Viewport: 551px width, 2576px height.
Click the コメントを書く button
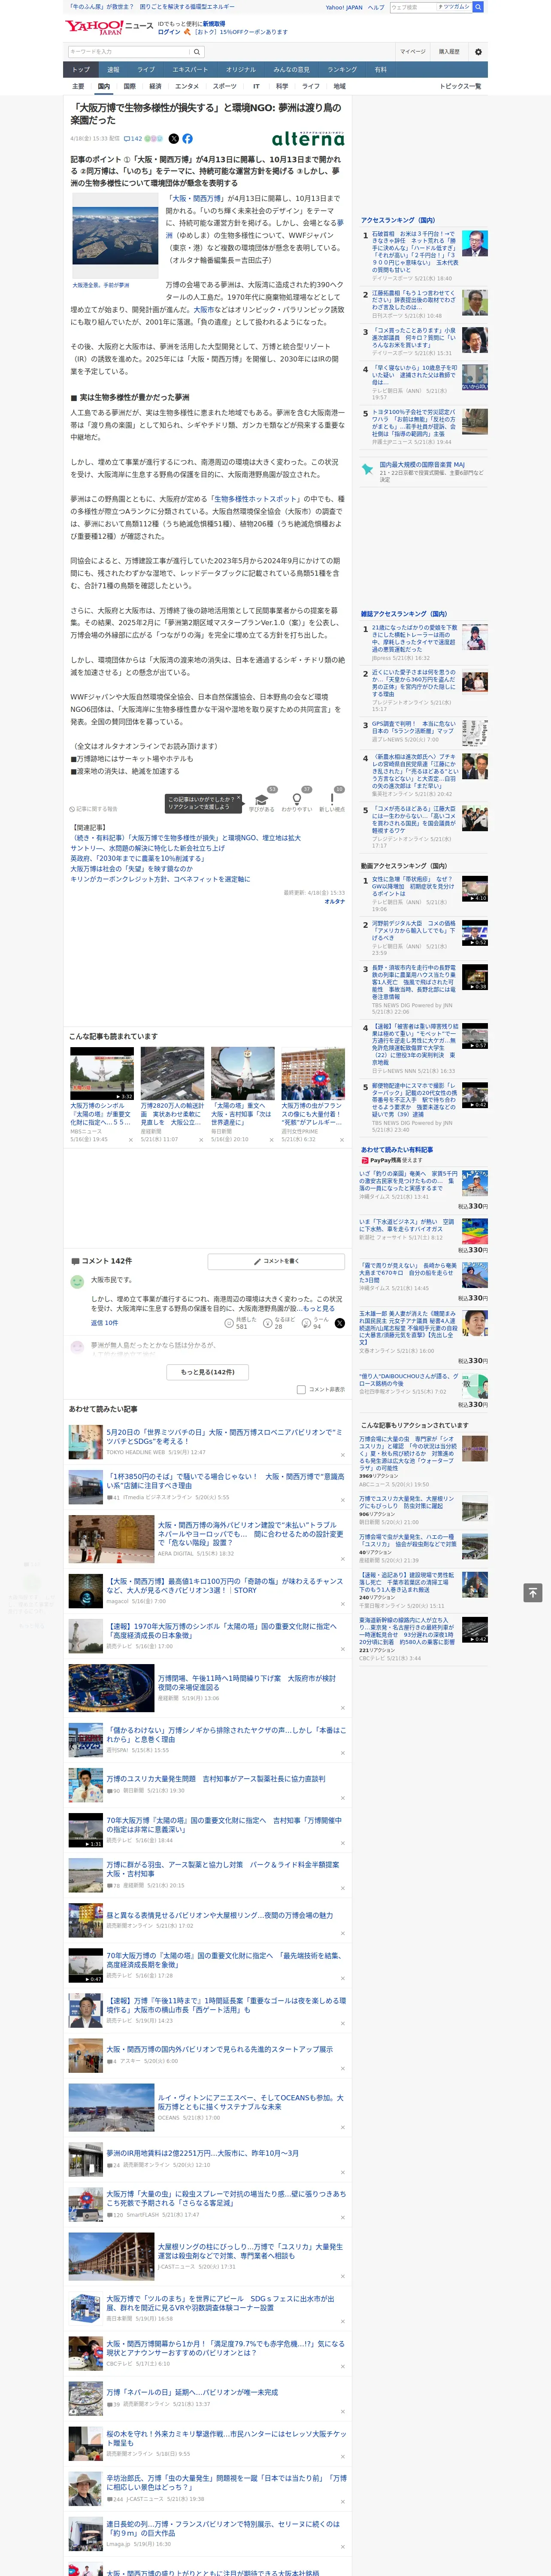tap(276, 1261)
